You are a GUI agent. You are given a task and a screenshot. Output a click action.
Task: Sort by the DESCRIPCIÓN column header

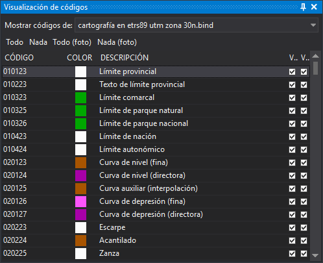(125, 58)
